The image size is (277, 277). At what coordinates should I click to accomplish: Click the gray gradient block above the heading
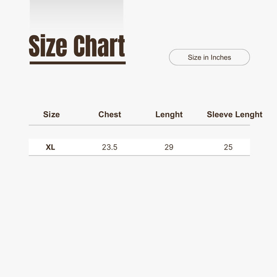[77, 15]
